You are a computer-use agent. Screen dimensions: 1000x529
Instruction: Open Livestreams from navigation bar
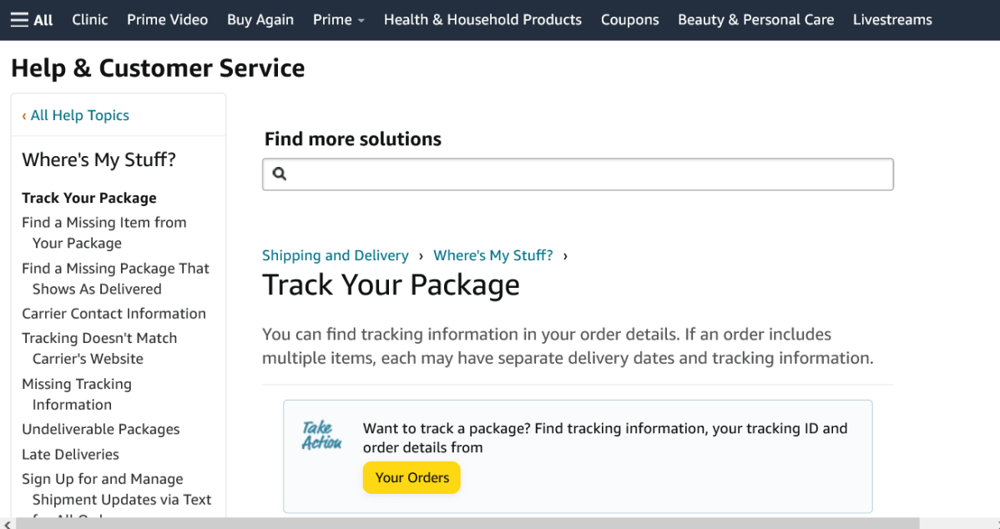tap(892, 20)
